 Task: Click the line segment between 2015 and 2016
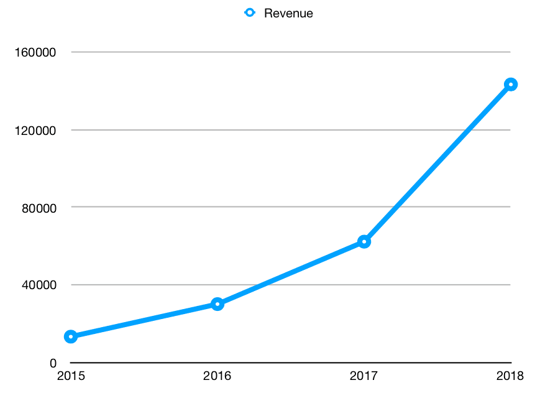(144, 320)
